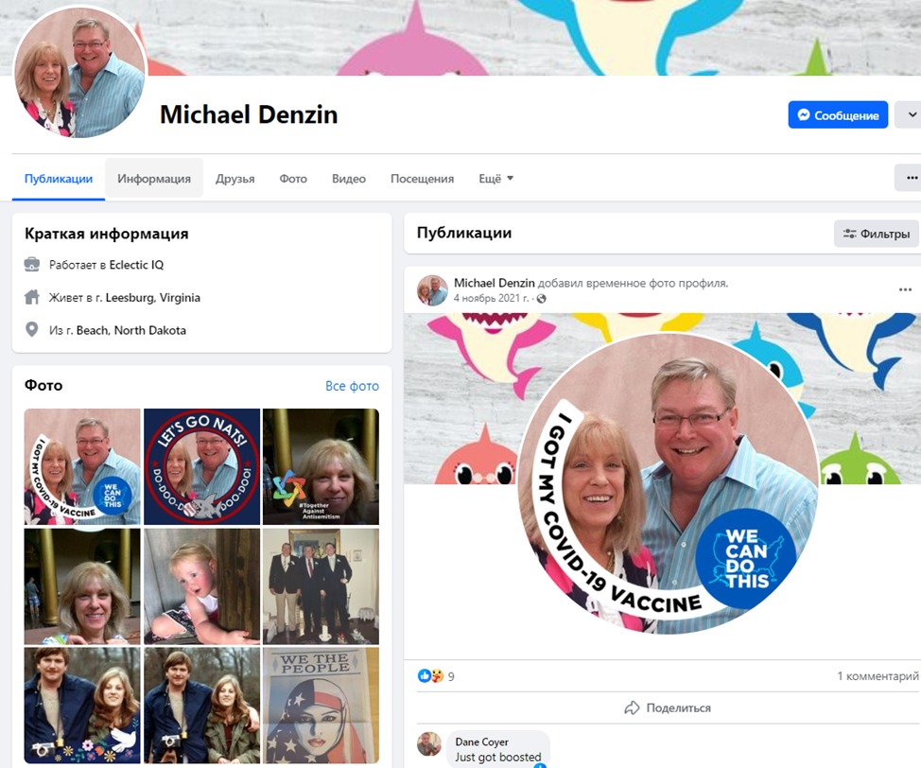Click the Поделиться share button
The height and width of the screenshot is (768, 921).
click(x=668, y=708)
